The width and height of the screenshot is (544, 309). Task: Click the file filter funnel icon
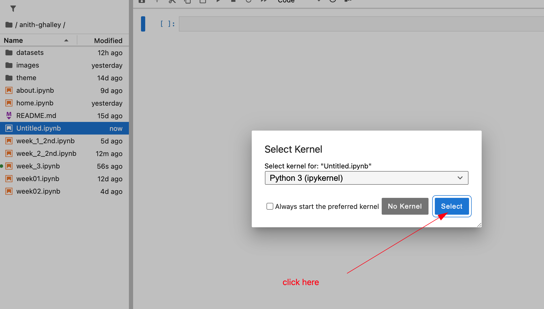(x=13, y=9)
